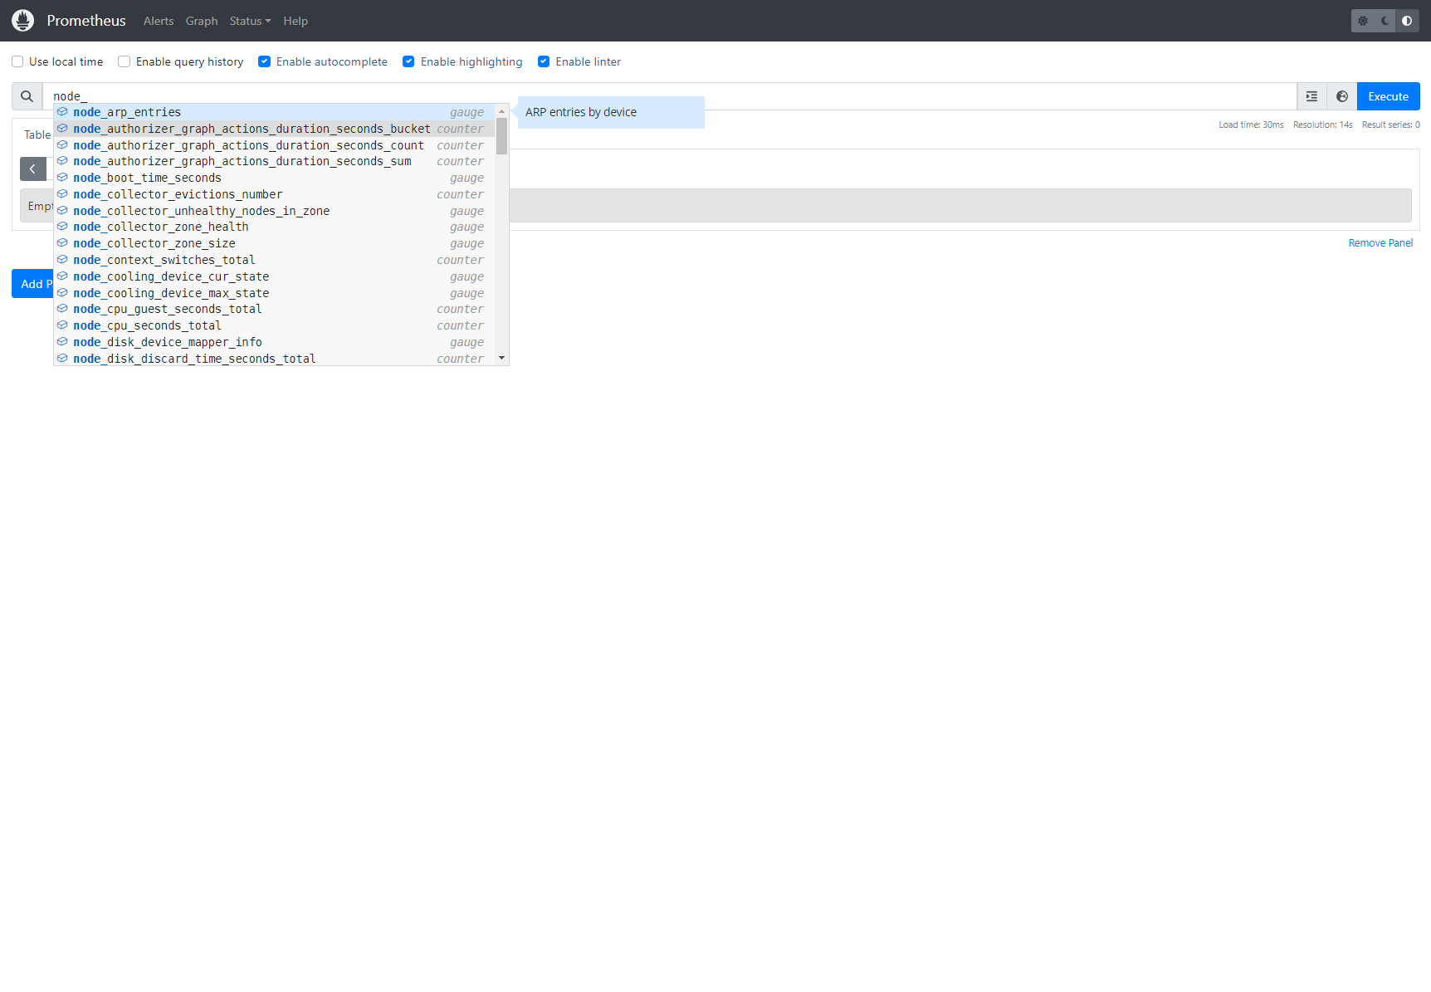
Task: Click icon beside node_collector_evictions_number suggestion
Action: coord(62,194)
